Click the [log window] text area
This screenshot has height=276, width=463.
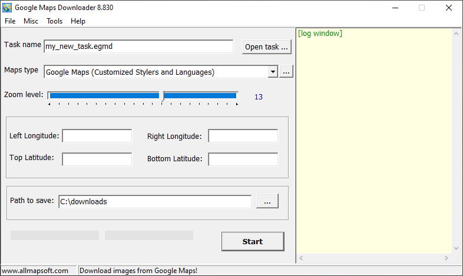[x=374, y=141]
